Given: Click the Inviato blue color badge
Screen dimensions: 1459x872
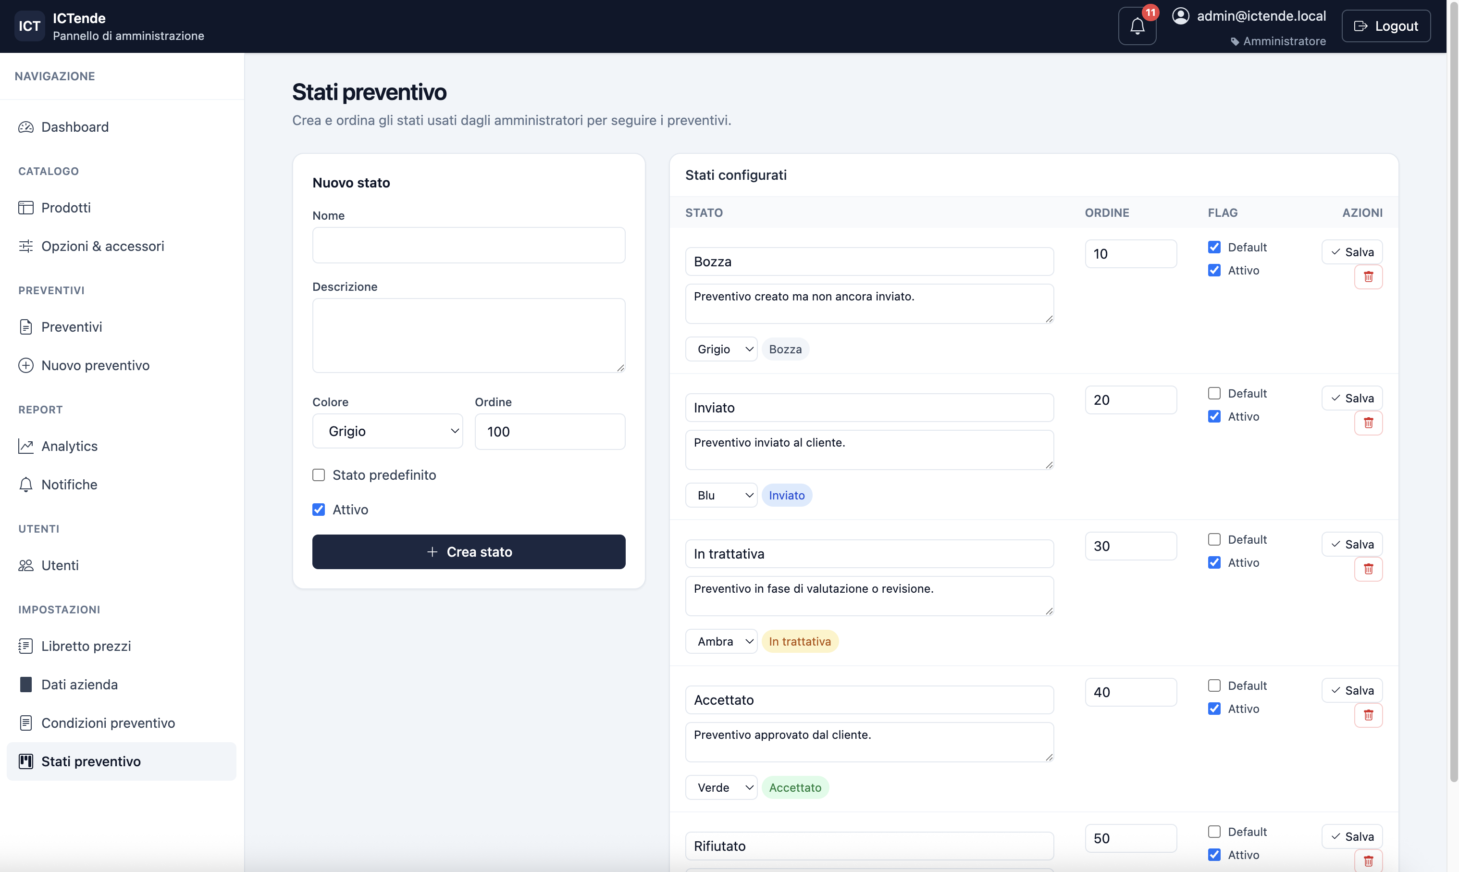Looking at the screenshot, I should [787, 495].
